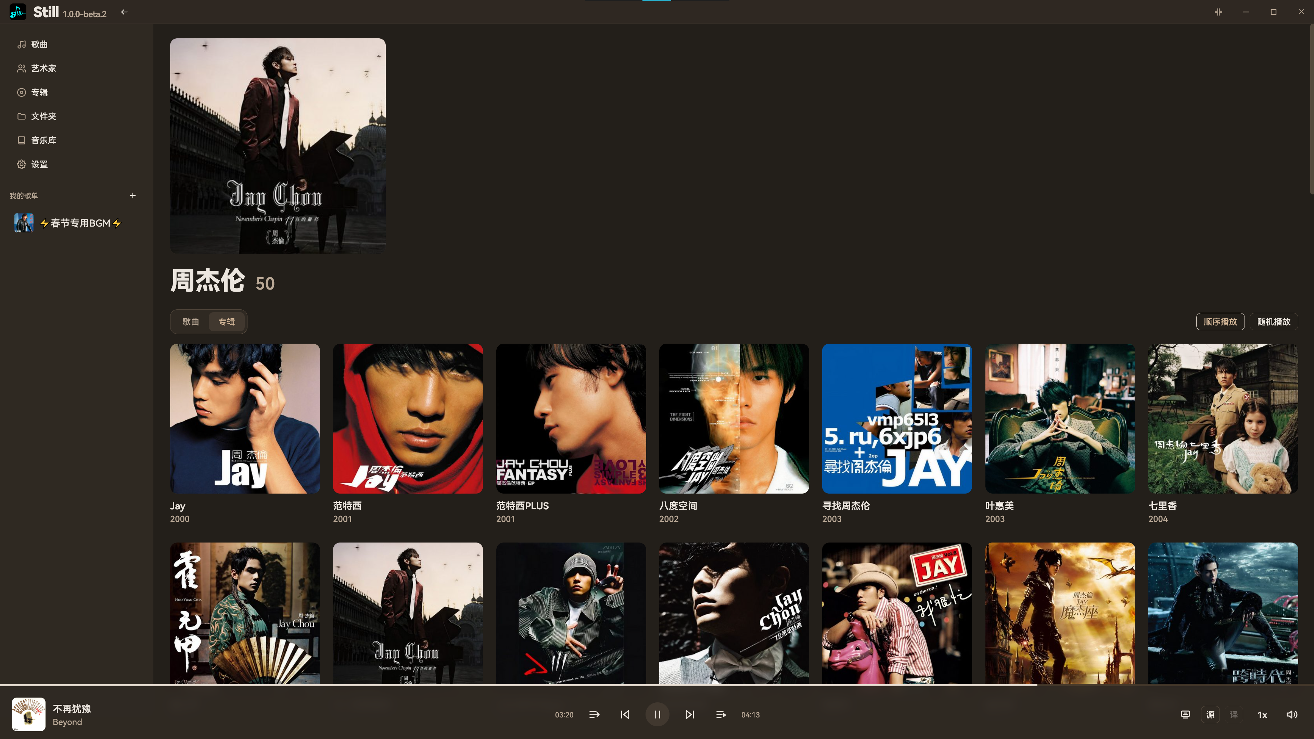Open the 跨时代 album cover
Screen dimensions: 1314x739
[x=1223, y=613]
